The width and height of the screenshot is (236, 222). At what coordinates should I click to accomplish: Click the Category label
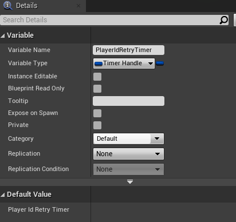[x=21, y=138]
